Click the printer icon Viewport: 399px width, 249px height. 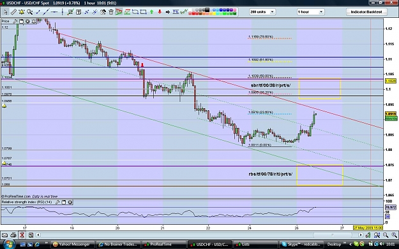point(13,235)
